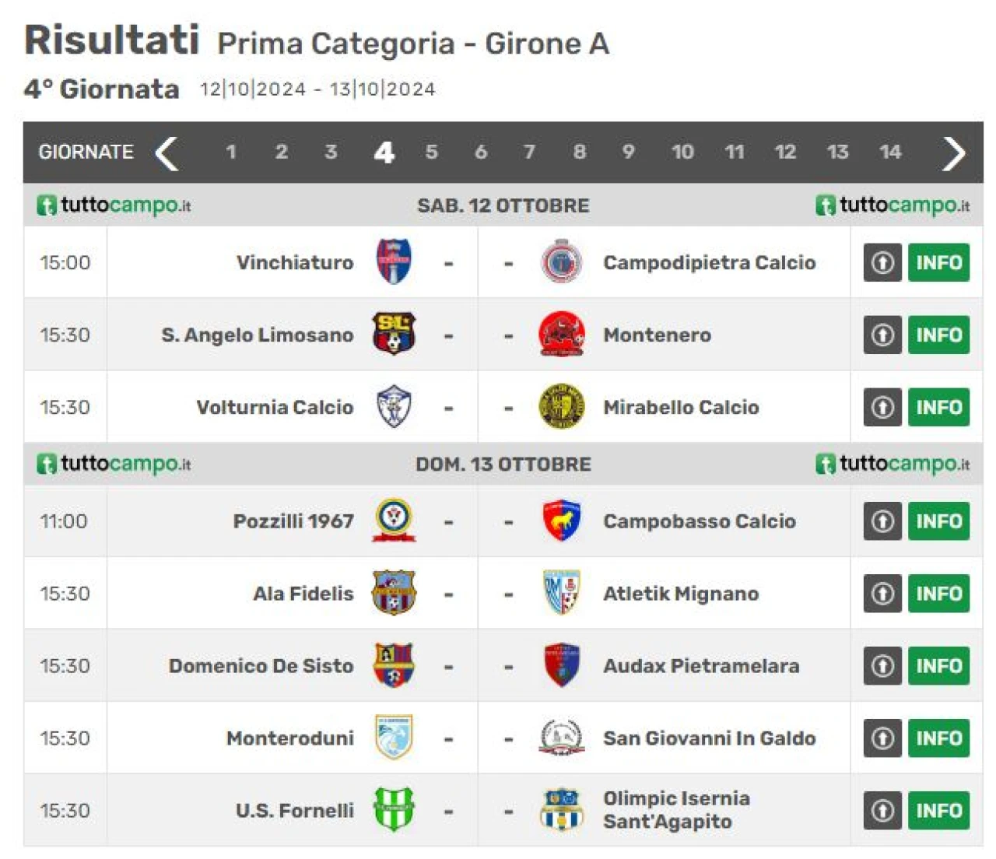
Task: Go to previous giornate with left chevron
Action: 167,153
